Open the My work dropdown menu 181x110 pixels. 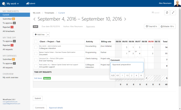pyautogui.click(x=13, y=4)
